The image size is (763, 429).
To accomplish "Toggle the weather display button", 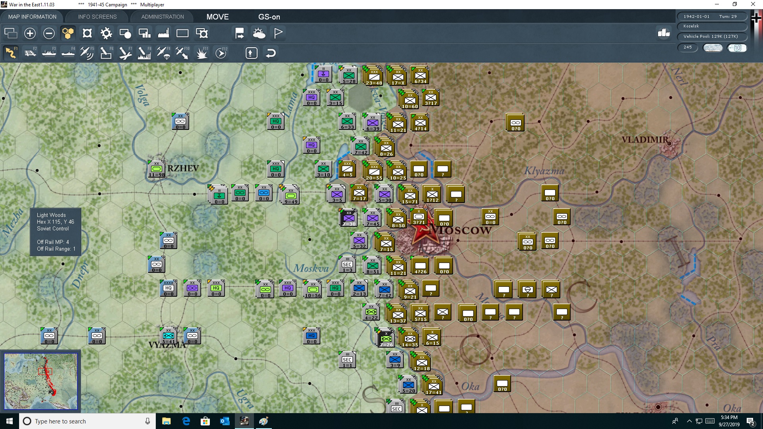I will [x=259, y=33].
